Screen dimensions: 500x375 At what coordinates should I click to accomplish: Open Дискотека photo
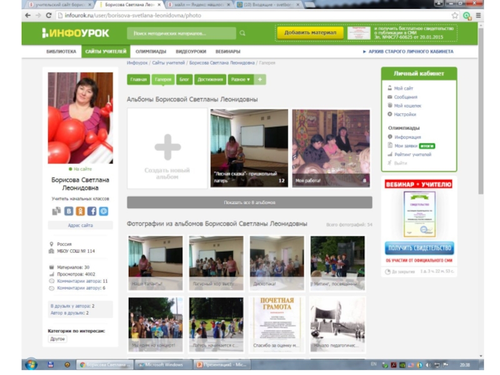pos(277,263)
